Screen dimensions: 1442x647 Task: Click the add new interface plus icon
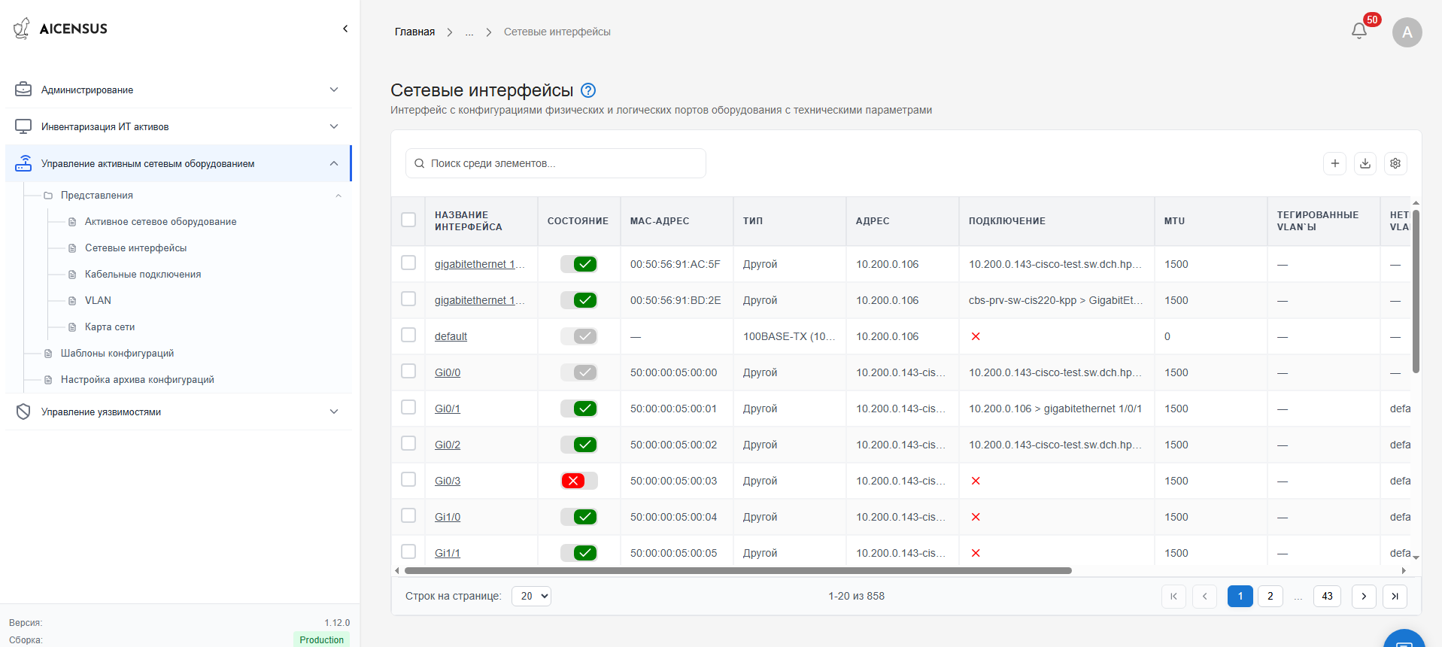[x=1334, y=163]
